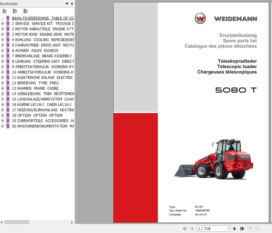Viewport: 272px width, 233px height.
Task: Select bookmark 12 BEREIFUNG TYRE PNEU
Action: 35,83
